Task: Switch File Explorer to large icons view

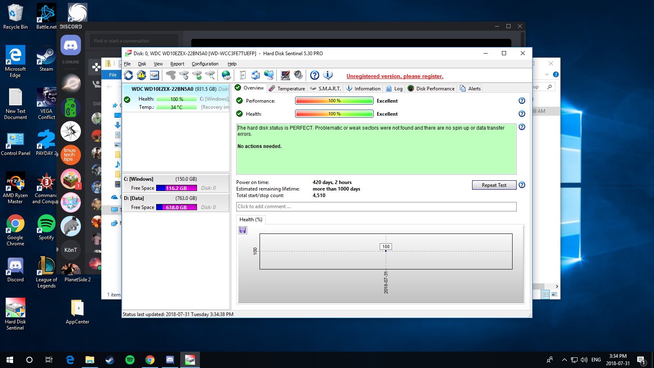Action: click(554, 294)
